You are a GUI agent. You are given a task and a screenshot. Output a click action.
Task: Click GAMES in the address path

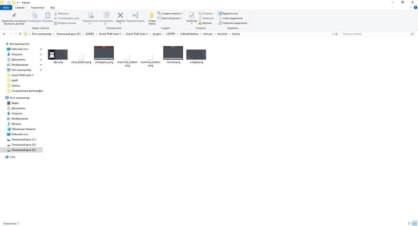tap(90, 34)
